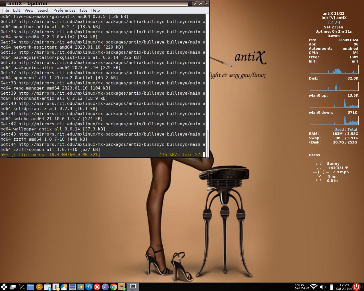Click the show desktop windows icon
This screenshot has height=291, width=364.
(13, 287)
